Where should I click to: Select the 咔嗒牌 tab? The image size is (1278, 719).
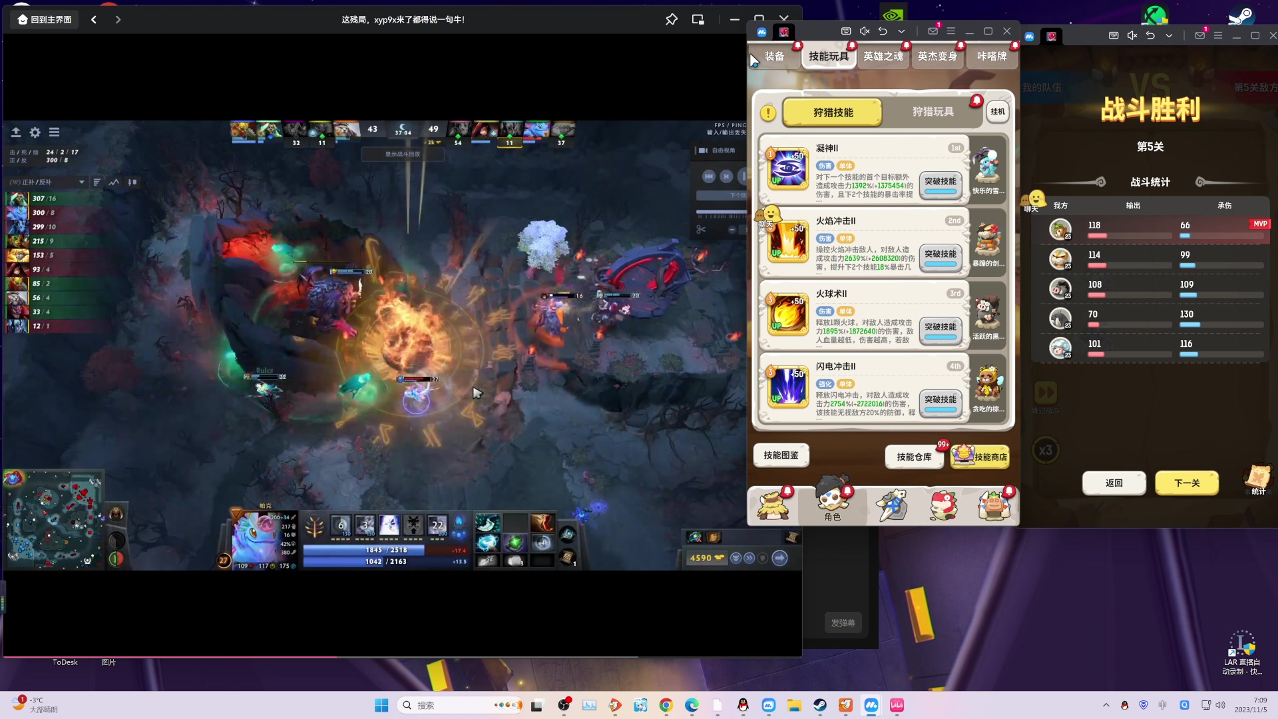(x=992, y=56)
